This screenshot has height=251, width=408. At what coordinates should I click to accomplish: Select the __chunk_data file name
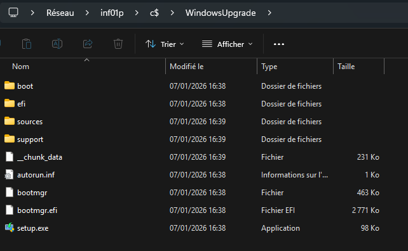click(39, 157)
